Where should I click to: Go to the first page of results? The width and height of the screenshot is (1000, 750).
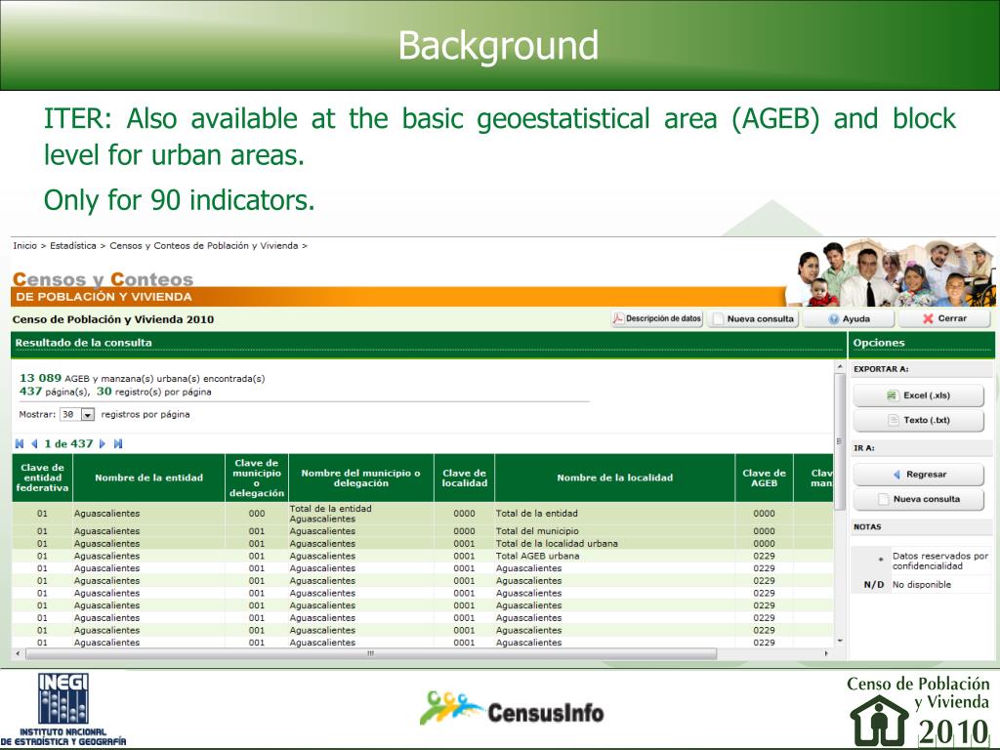click(x=20, y=444)
